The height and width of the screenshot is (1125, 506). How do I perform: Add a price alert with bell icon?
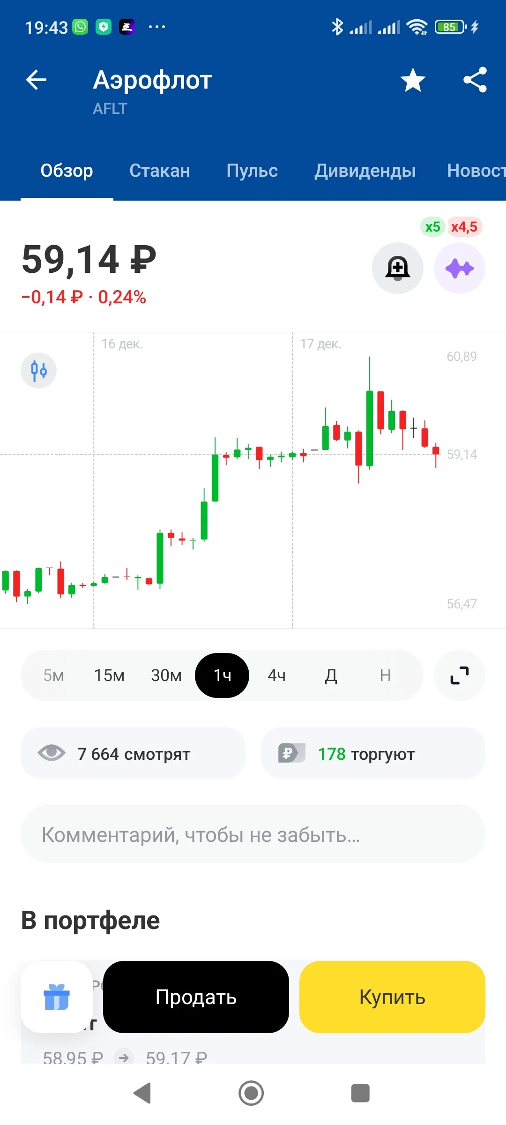click(398, 268)
